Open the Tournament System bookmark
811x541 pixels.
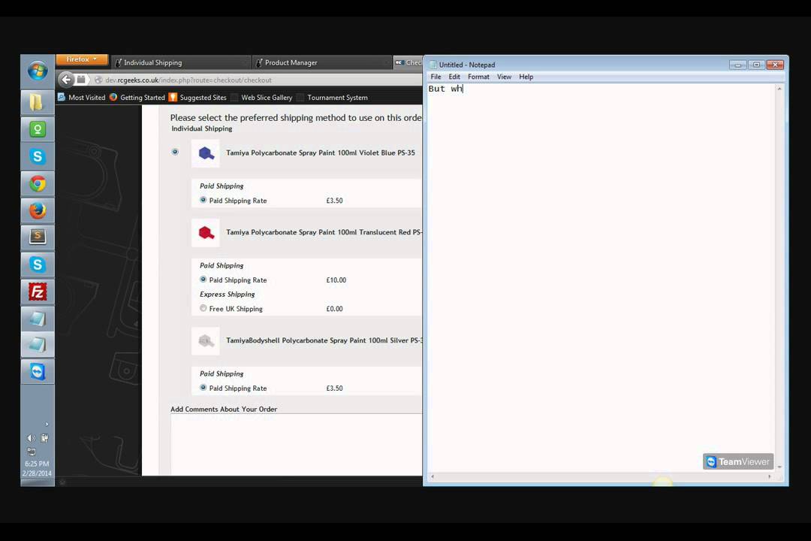[332, 98]
